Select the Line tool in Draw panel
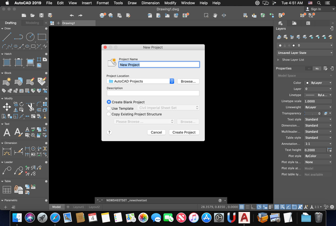This screenshot has height=226, width=336. pos(7,37)
